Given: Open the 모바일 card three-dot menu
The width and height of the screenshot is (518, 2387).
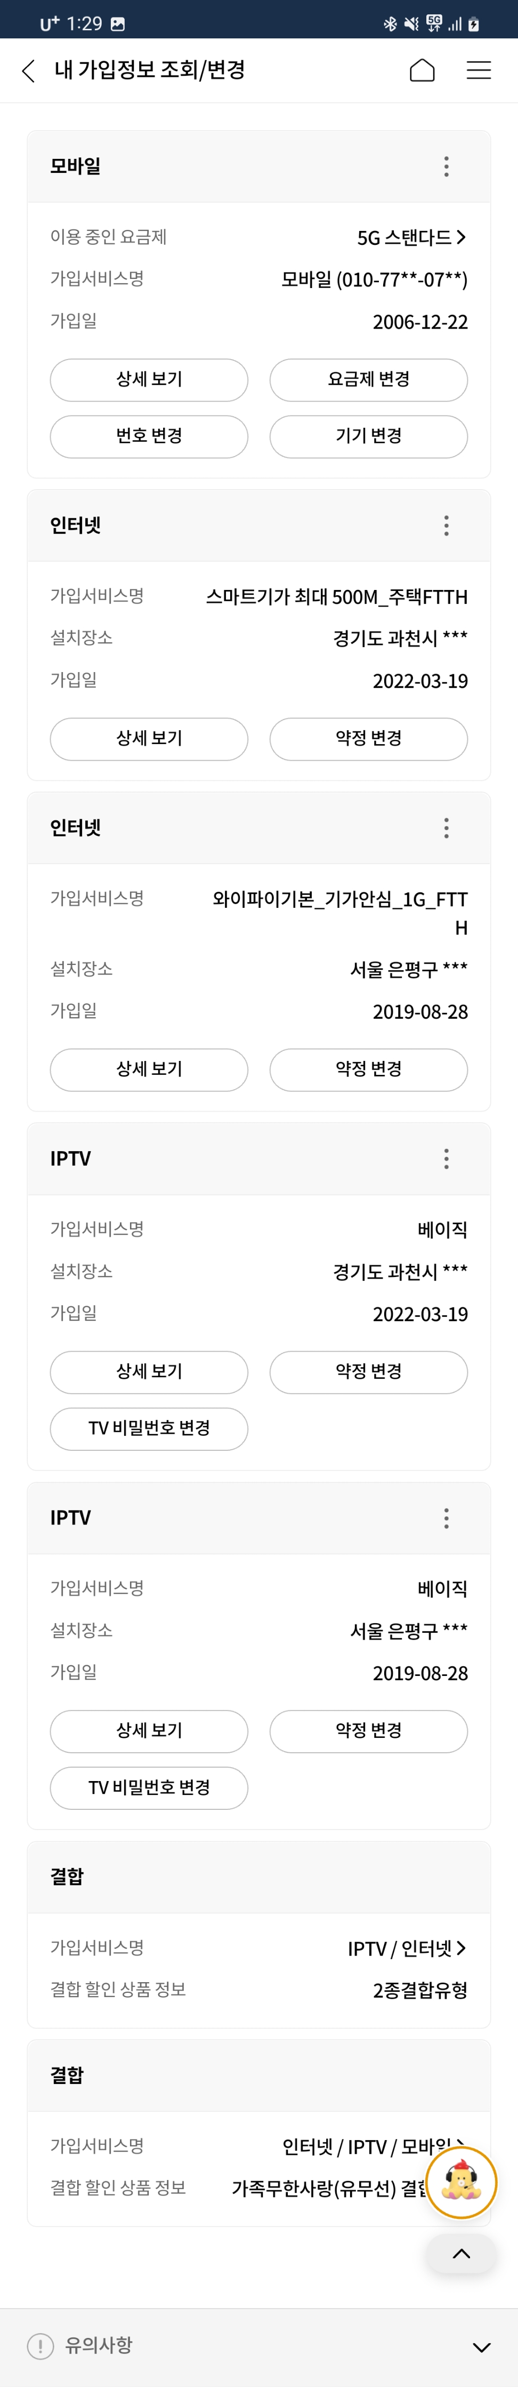Looking at the screenshot, I should tap(446, 167).
